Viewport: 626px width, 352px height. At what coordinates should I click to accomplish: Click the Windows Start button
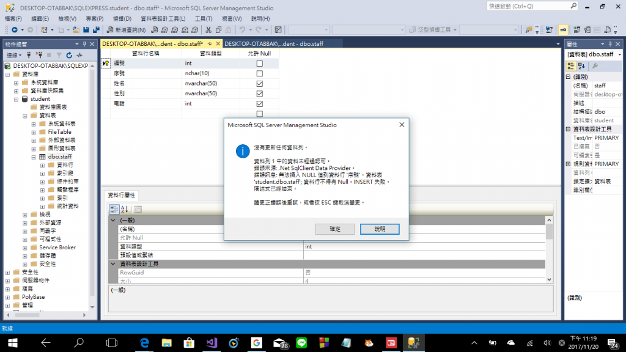tap(13, 343)
